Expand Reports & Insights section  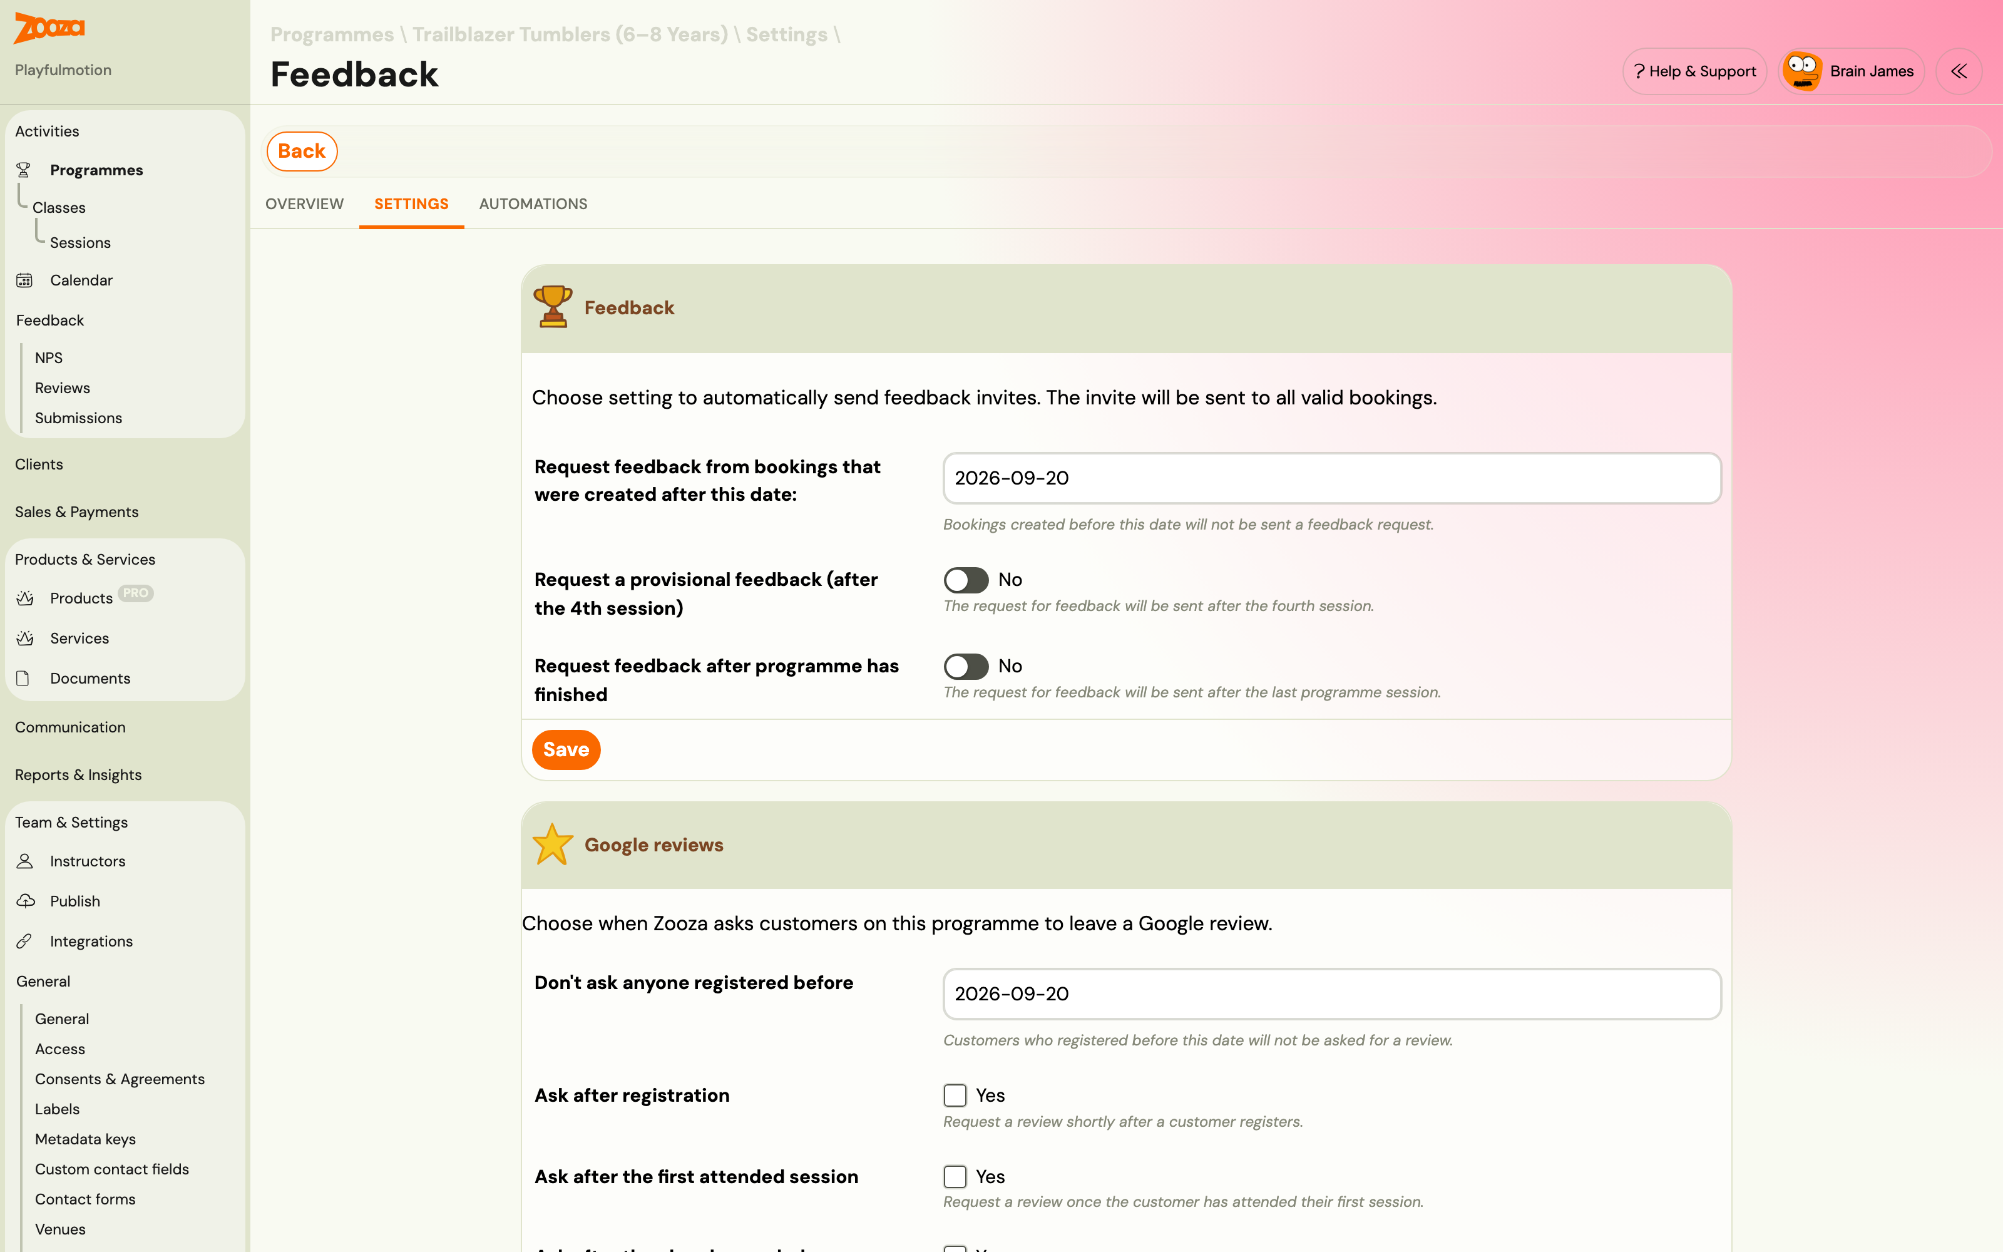coord(79,775)
